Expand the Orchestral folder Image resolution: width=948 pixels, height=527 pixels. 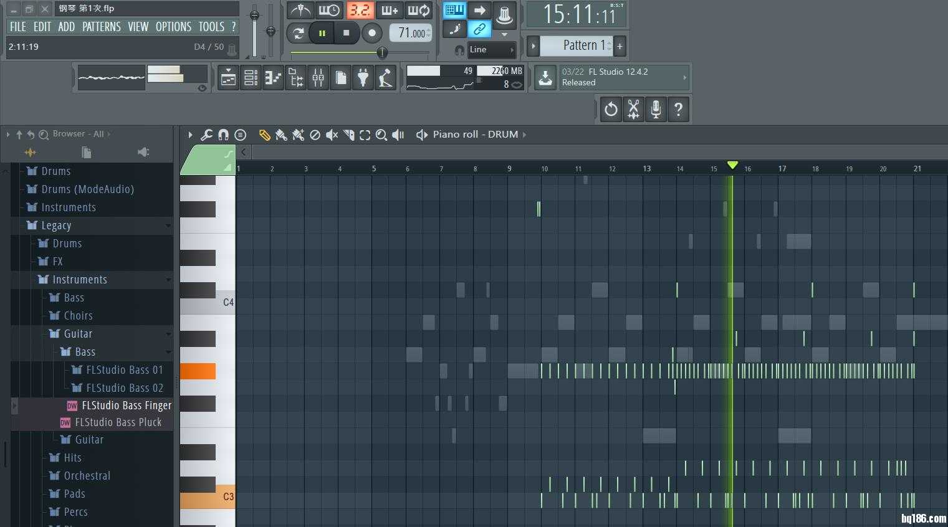point(87,476)
